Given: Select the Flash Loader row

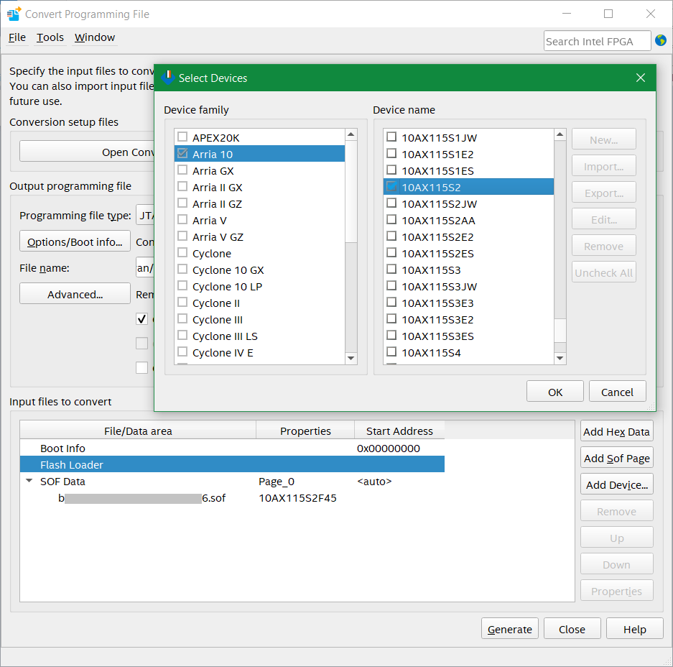Looking at the screenshot, I should (72, 465).
